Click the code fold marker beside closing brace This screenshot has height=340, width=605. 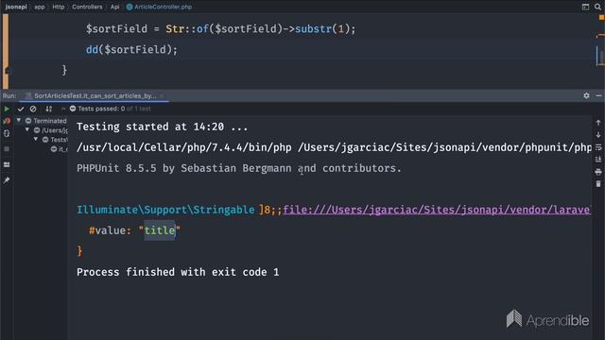coord(9,71)
